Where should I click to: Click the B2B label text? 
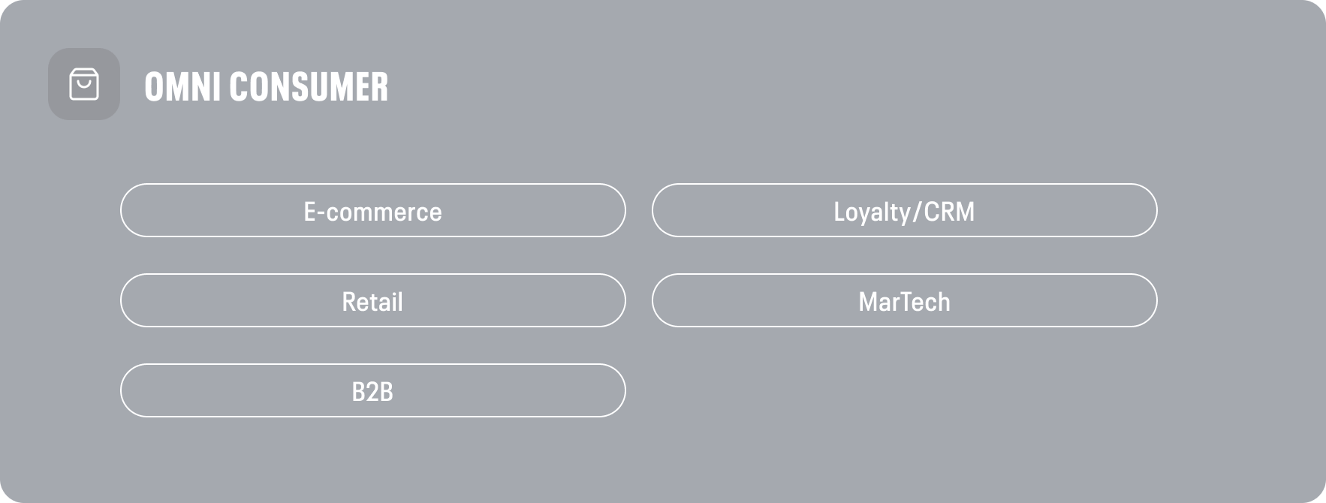pyautogui.click(x=372, y=392)
